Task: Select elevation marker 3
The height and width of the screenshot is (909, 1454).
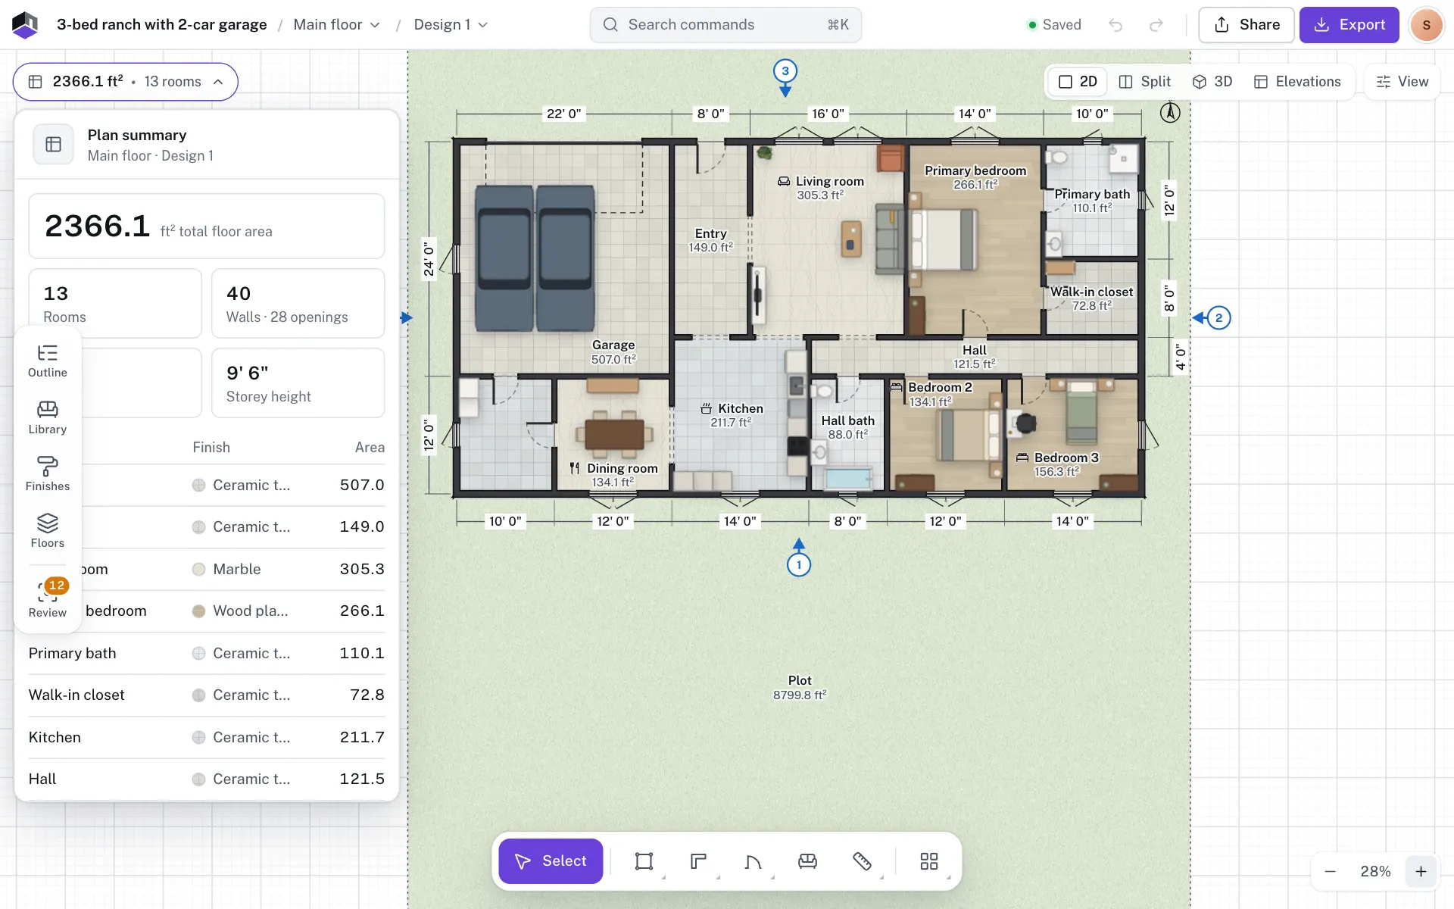Action: tap(785, 71)
